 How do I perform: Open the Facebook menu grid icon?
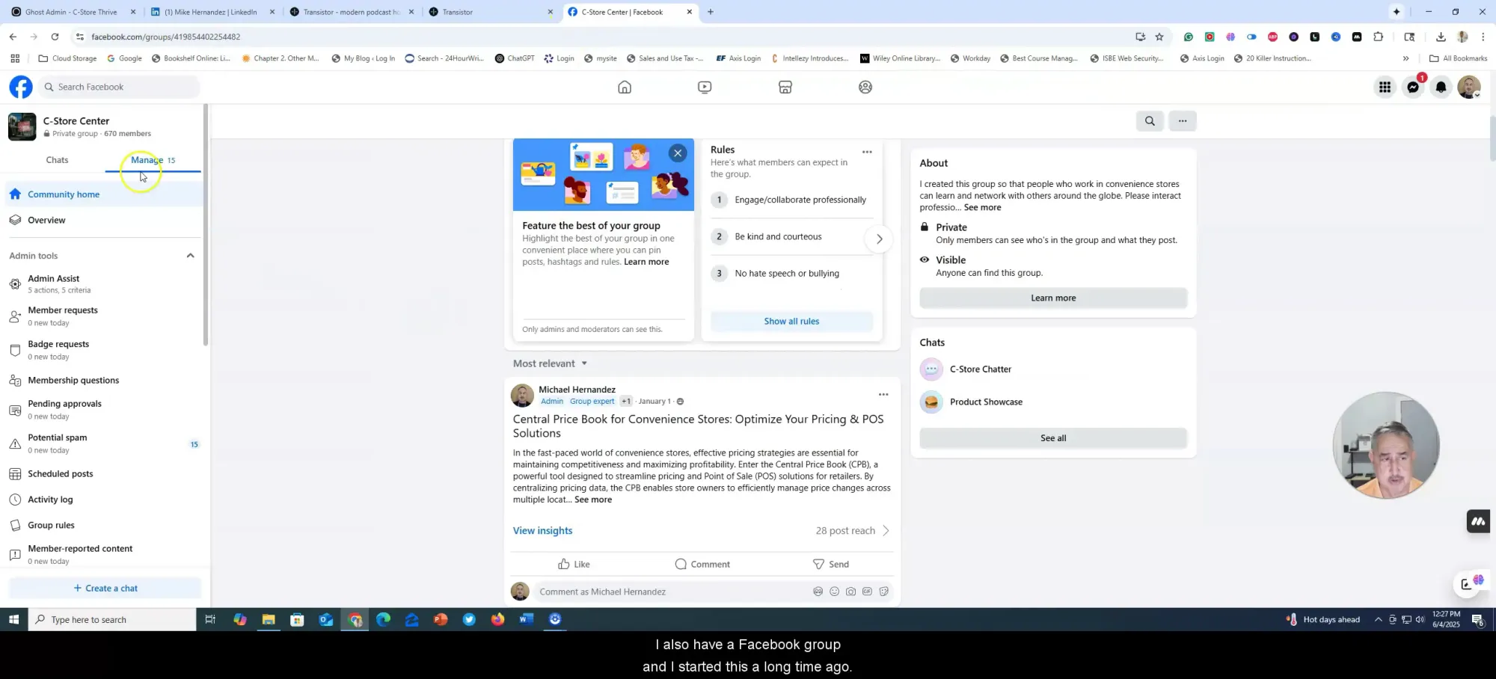coord(1385,87)
